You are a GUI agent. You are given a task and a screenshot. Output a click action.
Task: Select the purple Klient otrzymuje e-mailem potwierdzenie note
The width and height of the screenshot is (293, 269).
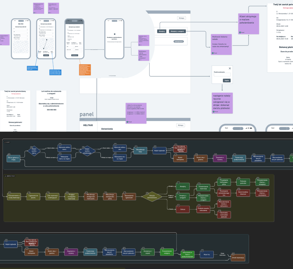(249, 23)
